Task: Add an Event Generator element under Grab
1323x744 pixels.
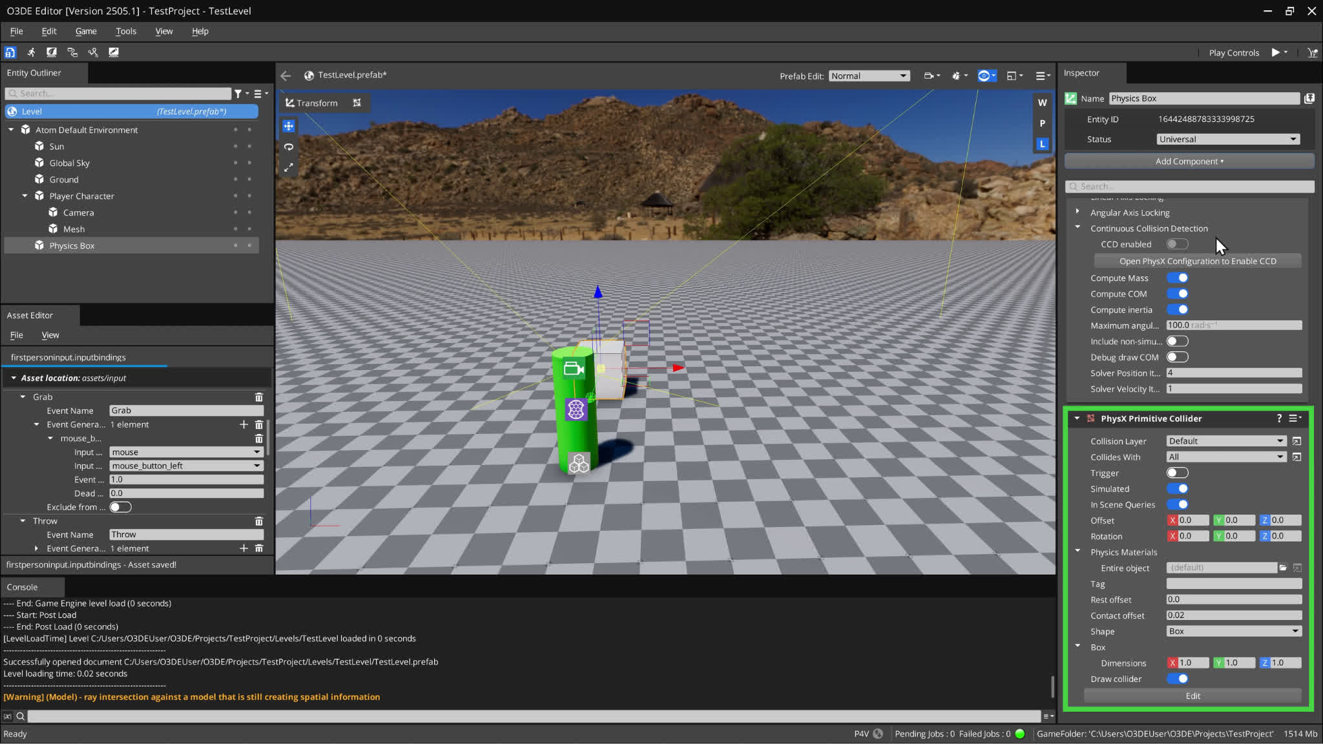Action: [x=244, y=424]
